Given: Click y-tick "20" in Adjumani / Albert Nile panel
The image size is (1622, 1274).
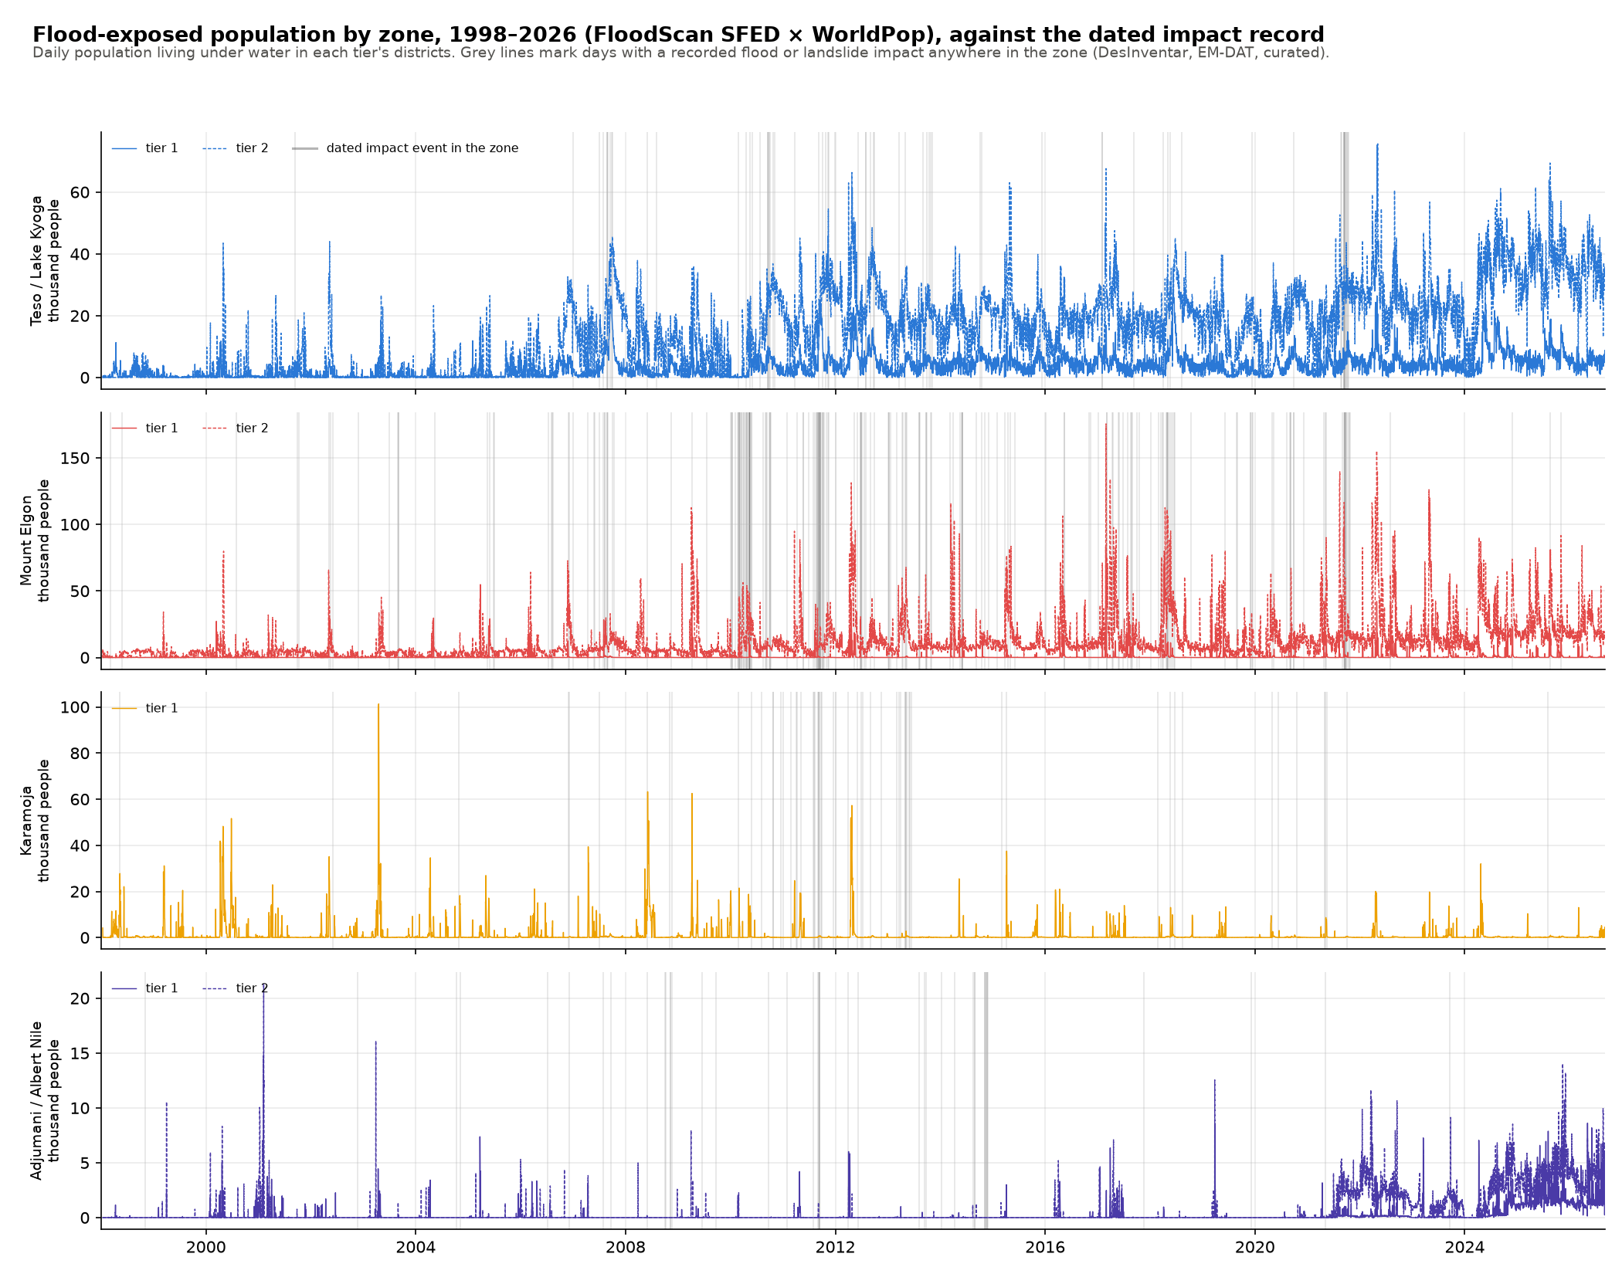Looking at the screenshot, I should click(x=80, y=999).
